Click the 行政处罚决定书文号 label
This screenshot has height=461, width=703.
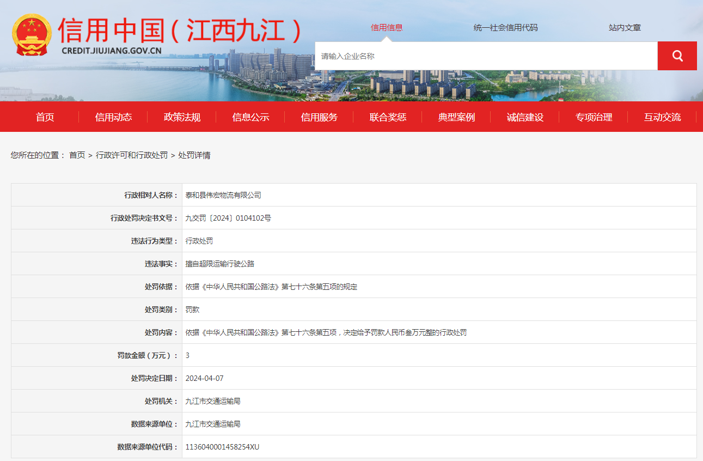tap(144, 218)
